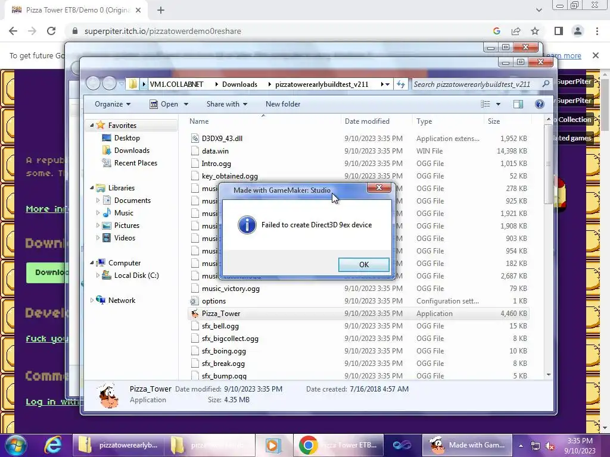Select the D3DX9_43.dll file
This screenshot has width=610, height=457.
[x=222, y=138]
